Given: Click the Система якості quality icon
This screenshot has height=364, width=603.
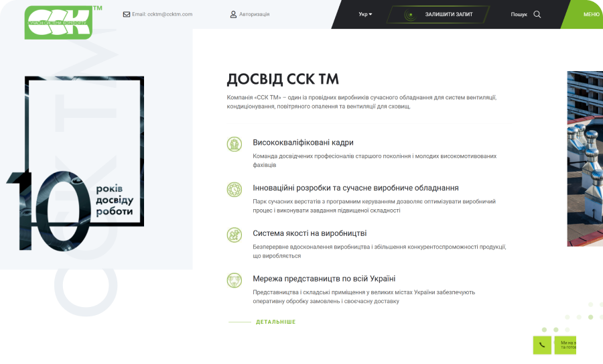Looking at the screenshot, I should [x=234, y=235].
